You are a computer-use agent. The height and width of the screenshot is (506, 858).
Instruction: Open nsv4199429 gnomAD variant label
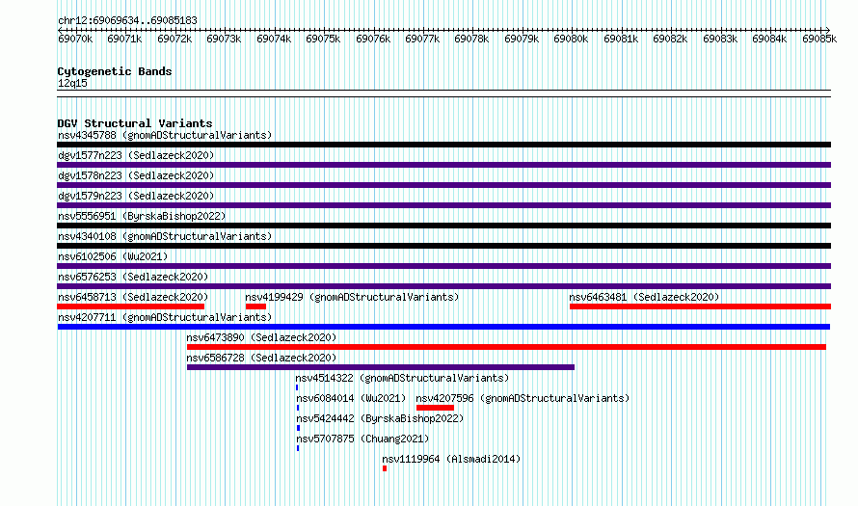tap(352, 297)
